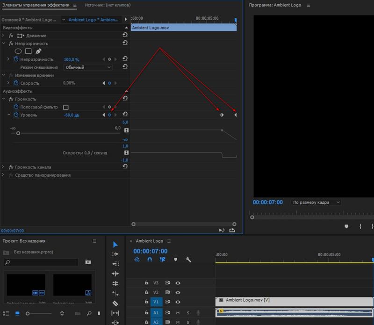
Task: Create a four-point rectangle mask
Action: pos(29,51)
